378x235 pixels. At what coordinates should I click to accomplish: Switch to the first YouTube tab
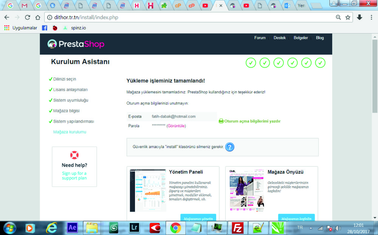click(x=205, y=6)
